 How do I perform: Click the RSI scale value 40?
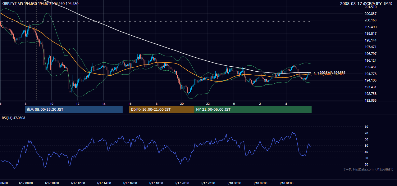(x=366, y=152)
